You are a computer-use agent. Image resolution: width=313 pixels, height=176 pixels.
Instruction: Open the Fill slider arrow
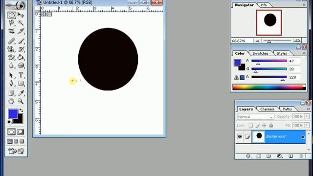(307, 125)
